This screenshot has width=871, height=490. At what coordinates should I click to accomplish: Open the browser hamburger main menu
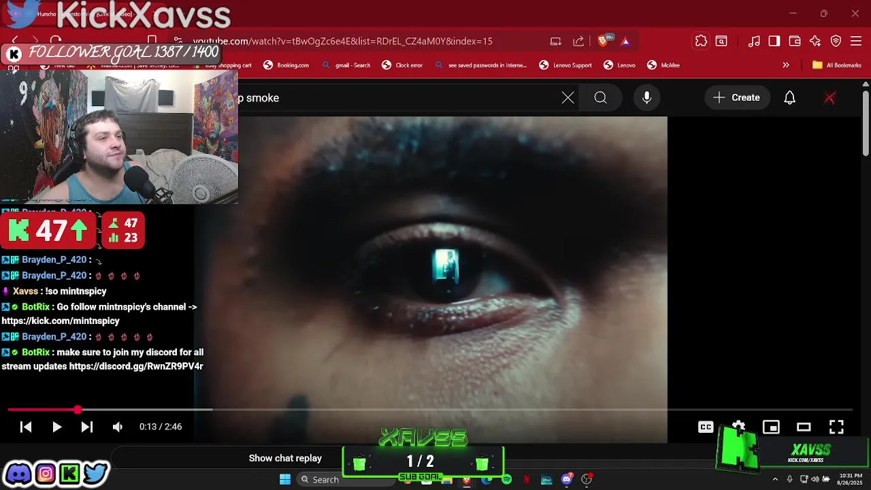(857, 41)
